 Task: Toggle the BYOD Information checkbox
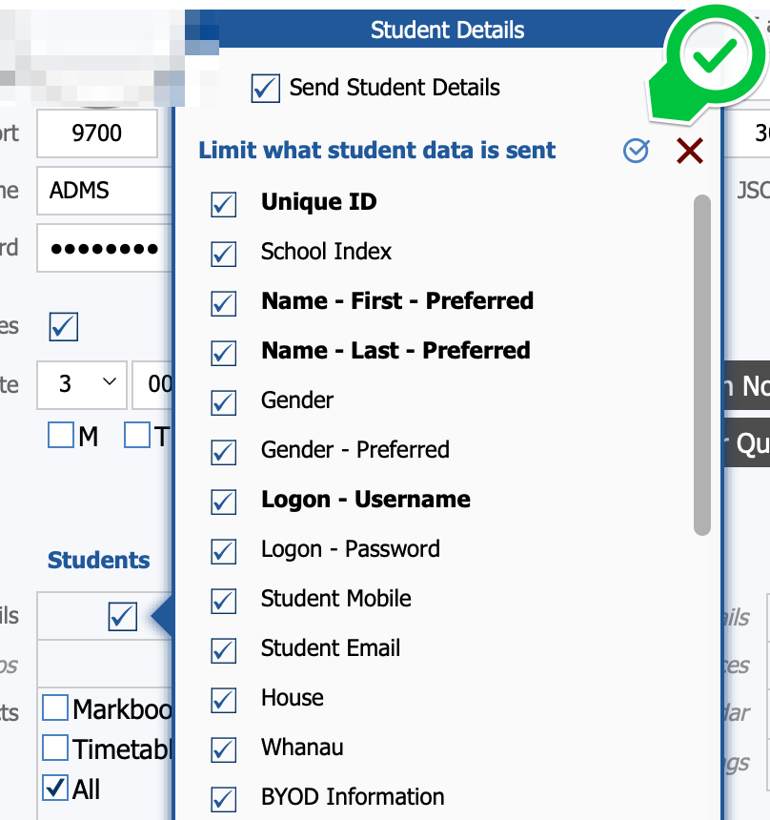[223, 798]
